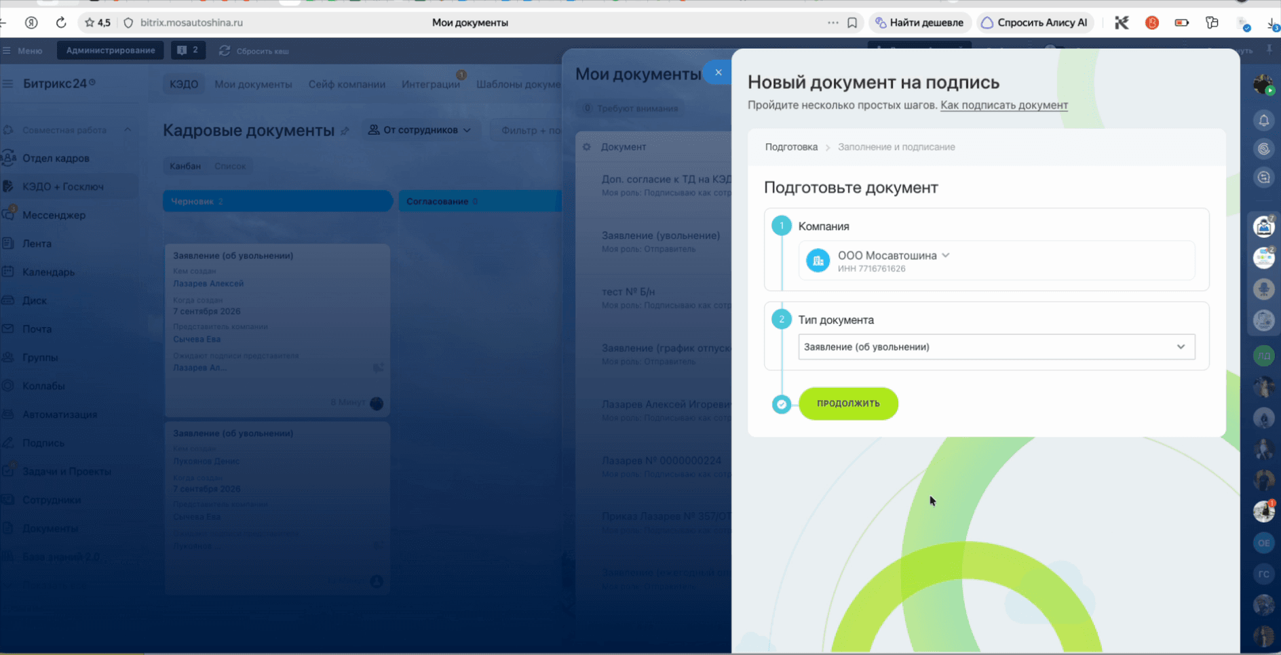Screen dimensions: 1281x655
Task: Click Сычева Ева representative link on first card
Action: pyautogui.click(x=197, y=339)
